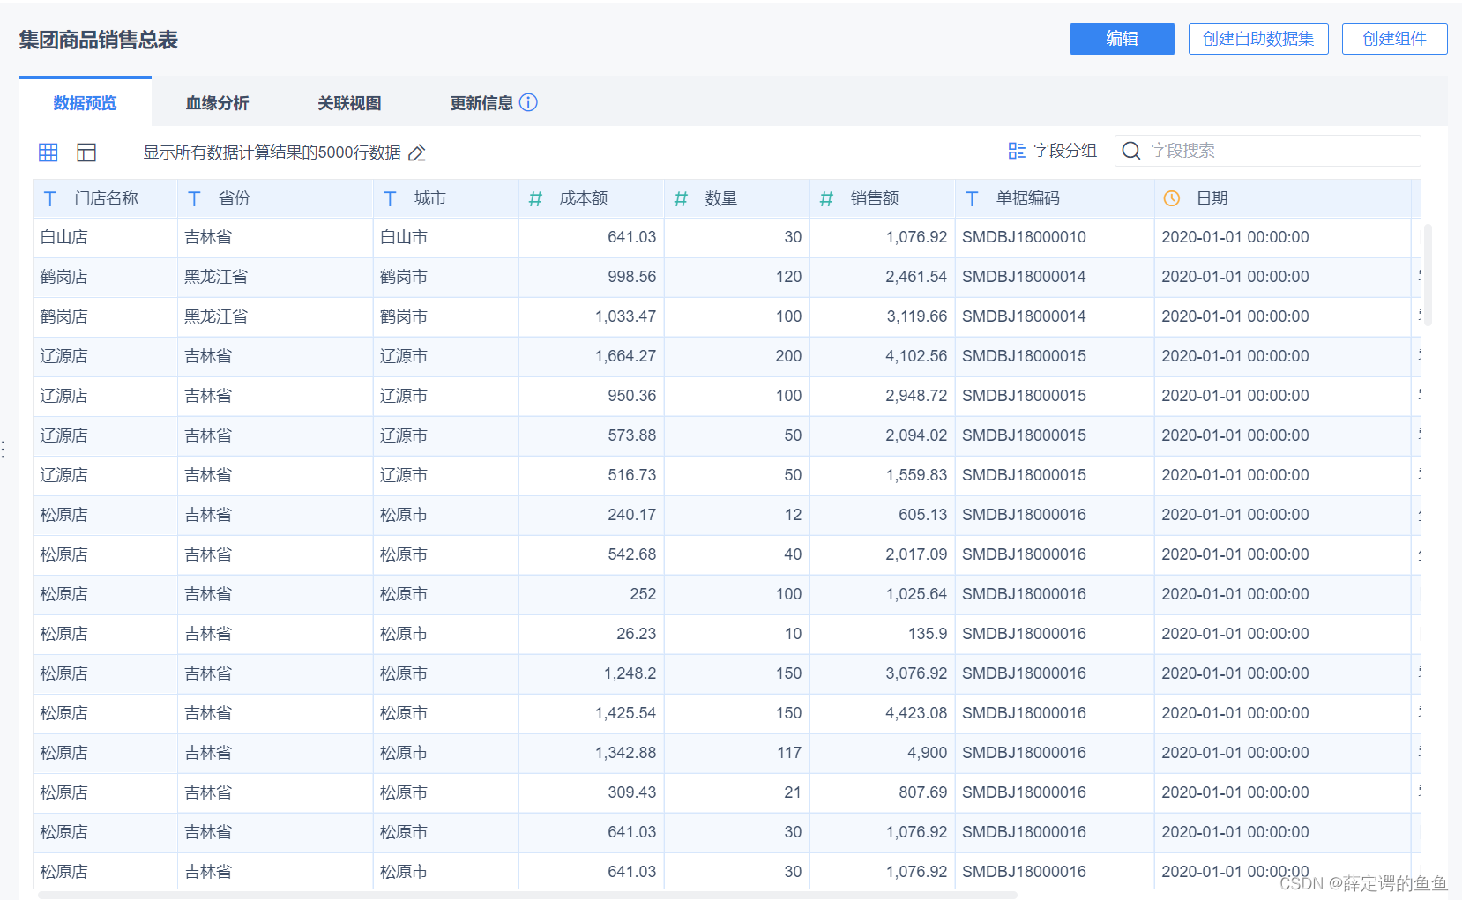This screenshot has height=900, width=1462.
Task: Click the 2,461.54 sales cell
Action: (x=882, y=277)
